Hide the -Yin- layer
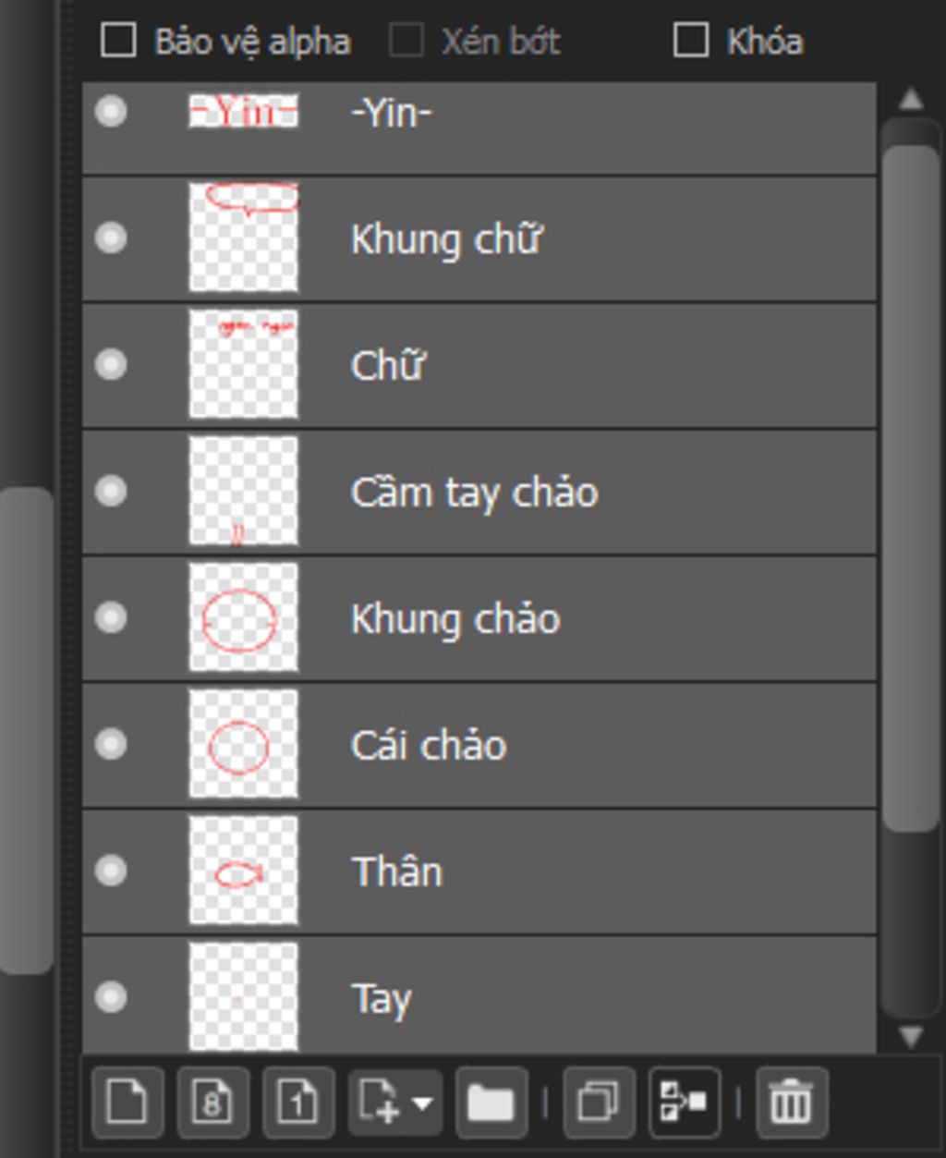Viewport: 946px width, 1158px height. point(111,111)
